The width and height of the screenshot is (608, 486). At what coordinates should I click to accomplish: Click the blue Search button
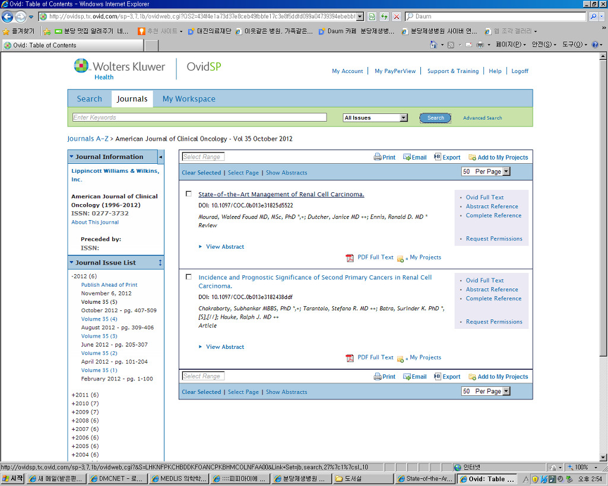tap(435, 118)
